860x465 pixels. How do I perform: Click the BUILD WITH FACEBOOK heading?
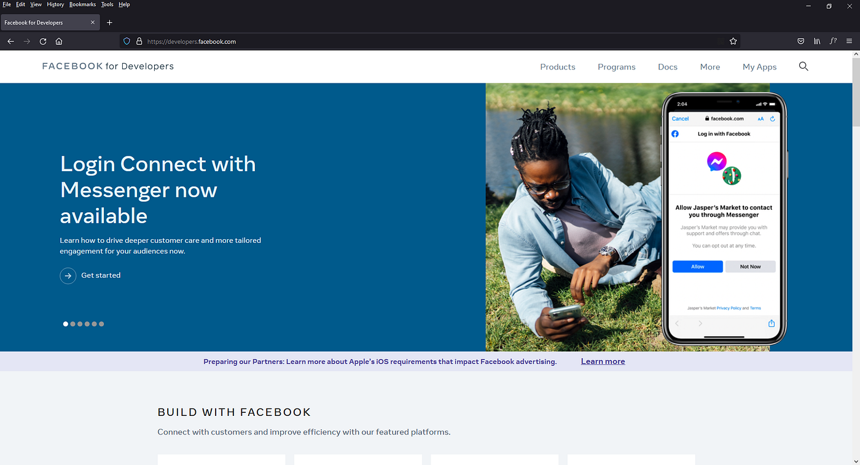point(234,412)
